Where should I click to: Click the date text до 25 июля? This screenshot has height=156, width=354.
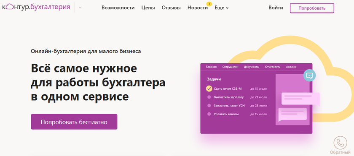pos(258,105)
